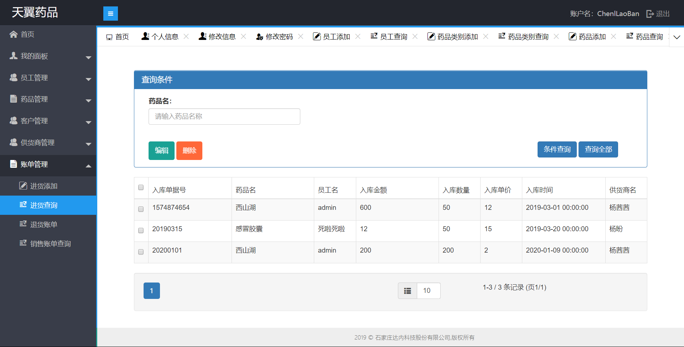The width and height of the screenshot is (684, 347).
Task: Toggle the select-all checkbox in table header
Action: tap(141, 187)
